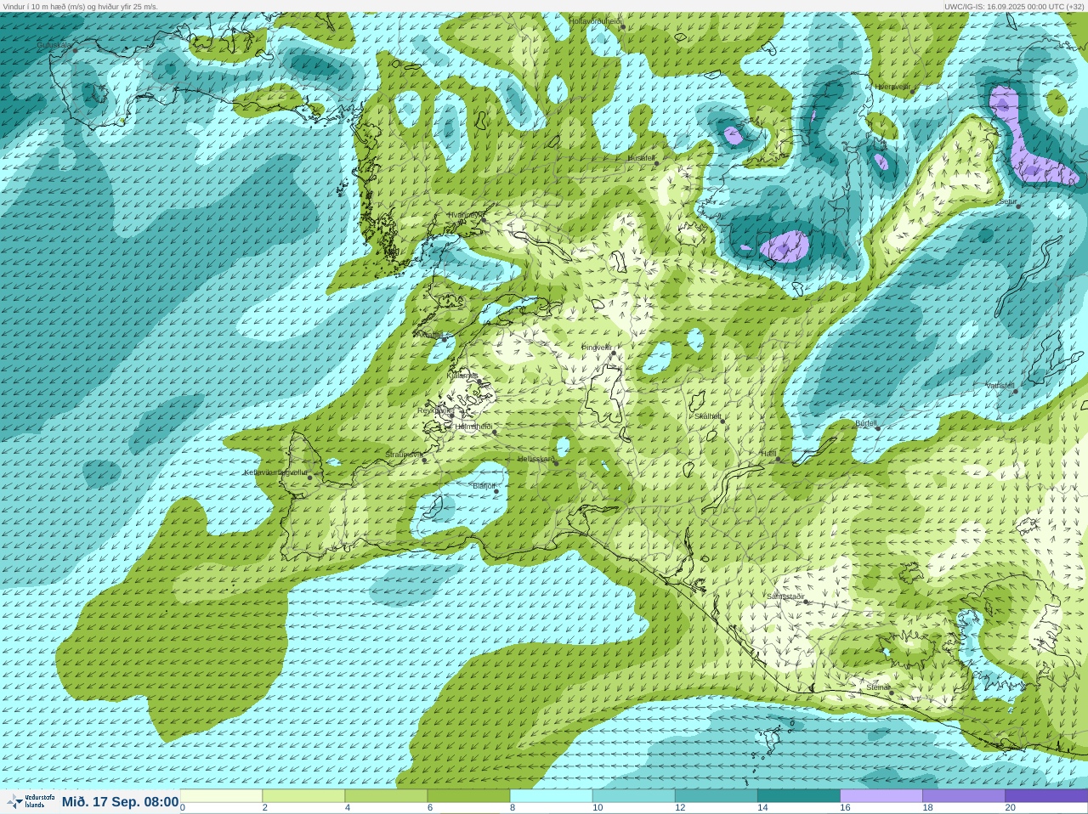Click the Setur station label
This screenshot has width=1088, height=814.
1008,201
